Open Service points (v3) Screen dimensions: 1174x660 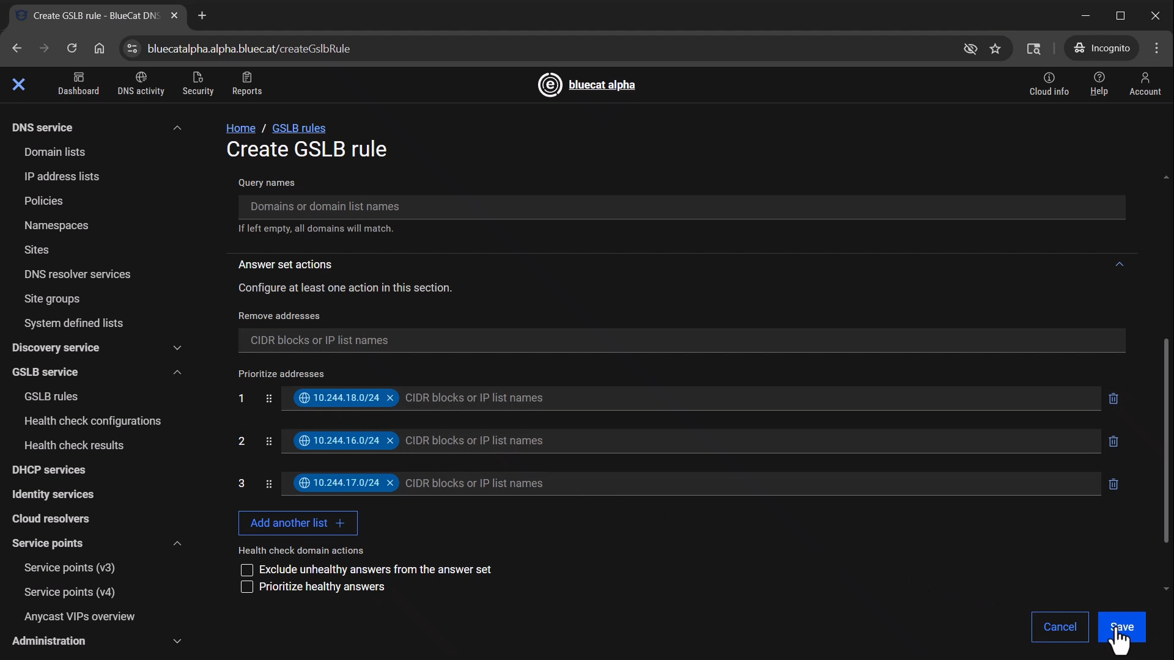pyautogui.click(x=70, y=568)
